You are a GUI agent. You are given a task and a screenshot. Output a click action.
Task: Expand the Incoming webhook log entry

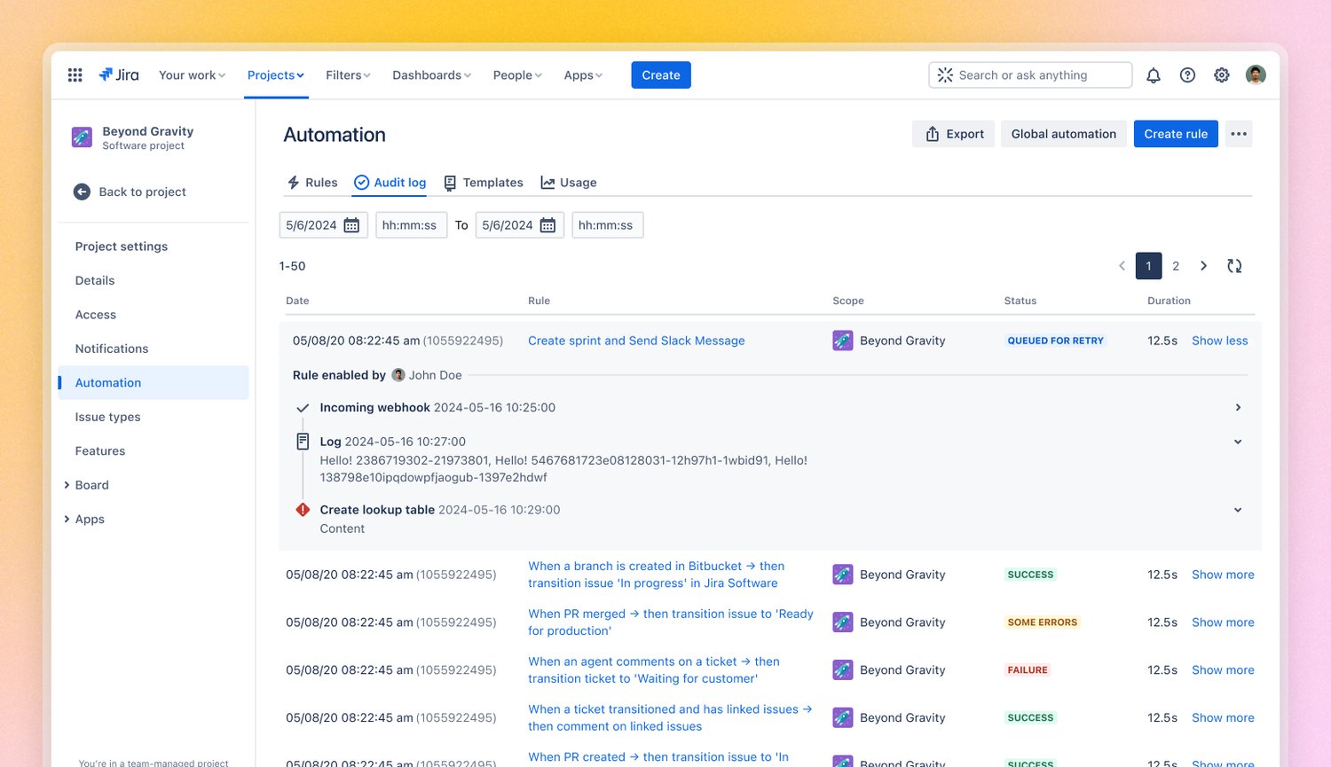[x=1238, y=407]
